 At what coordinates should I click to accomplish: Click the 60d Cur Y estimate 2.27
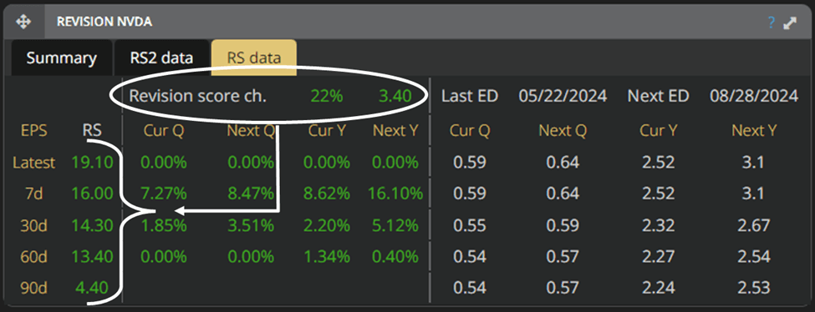pyautogui.click(x=659, y=256)
